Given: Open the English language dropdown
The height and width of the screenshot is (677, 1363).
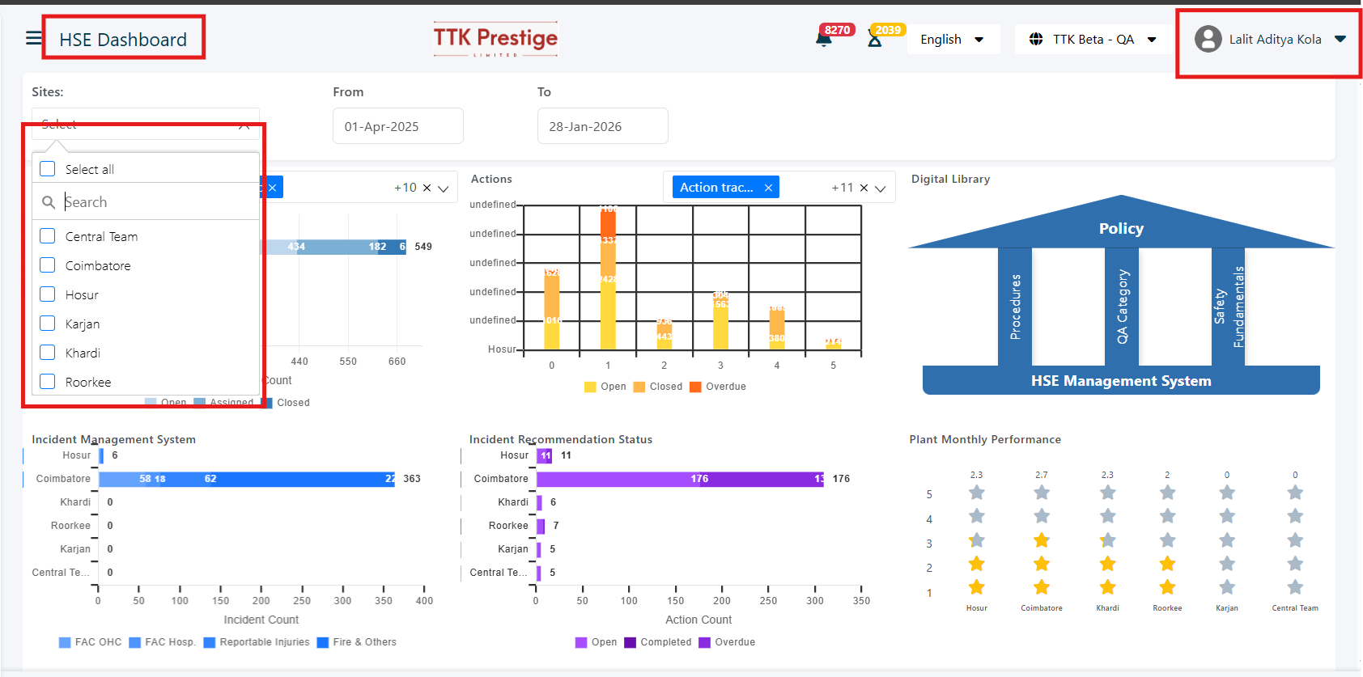Looking at the screenshot, I should tap(951, 39).
